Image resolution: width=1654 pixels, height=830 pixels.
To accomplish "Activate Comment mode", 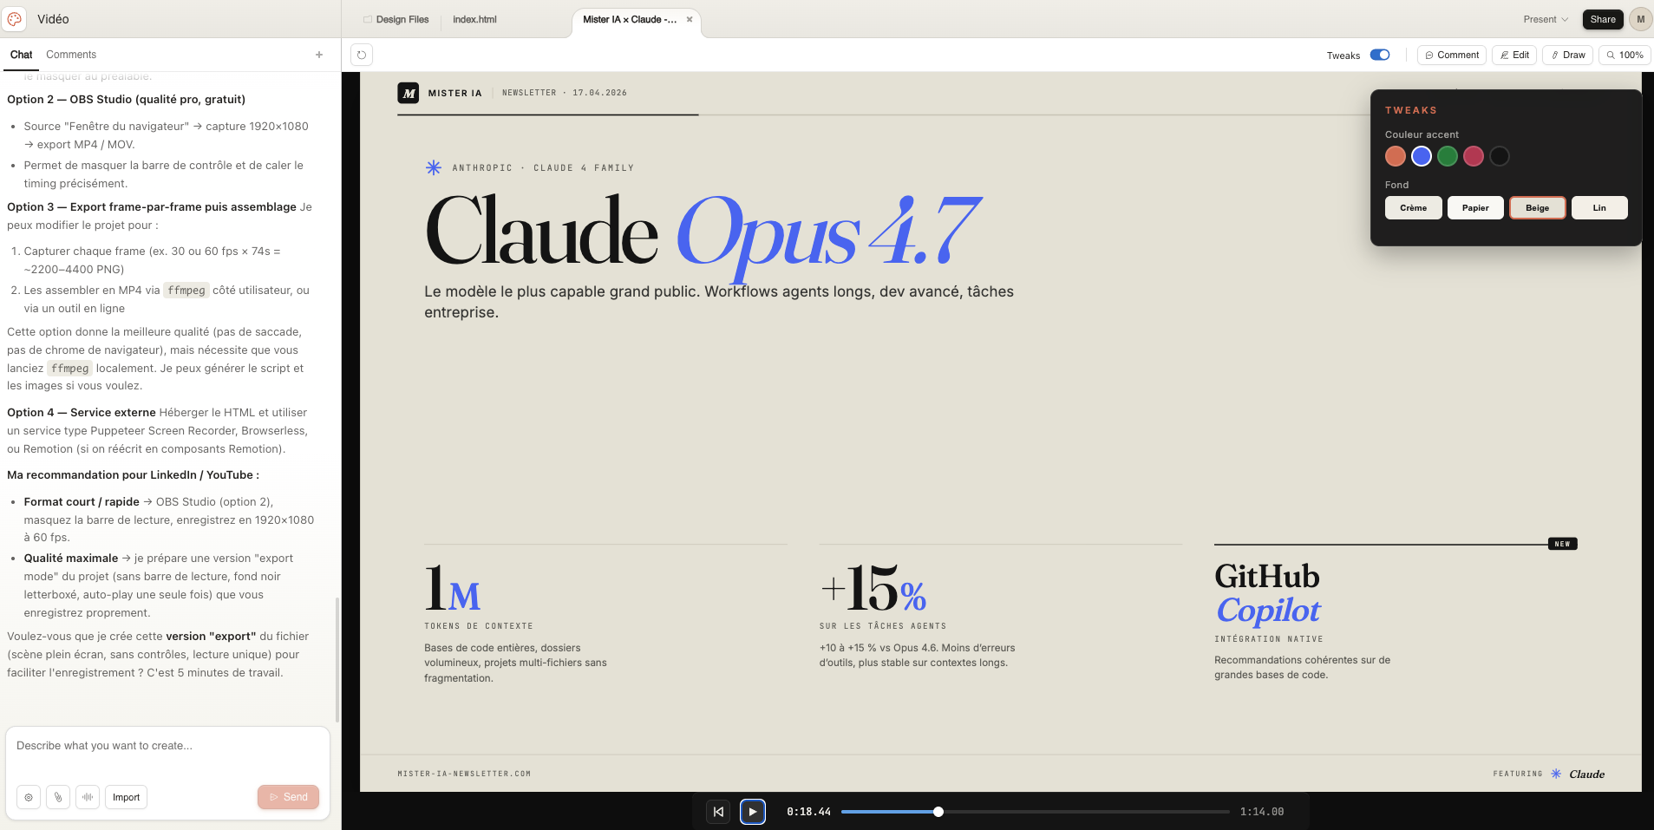I will point(1452,55).
